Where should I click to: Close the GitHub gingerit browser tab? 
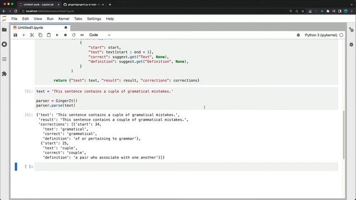tap(102, 4)
